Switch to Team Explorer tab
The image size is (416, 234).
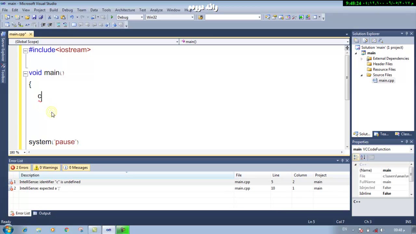point(381,134)
